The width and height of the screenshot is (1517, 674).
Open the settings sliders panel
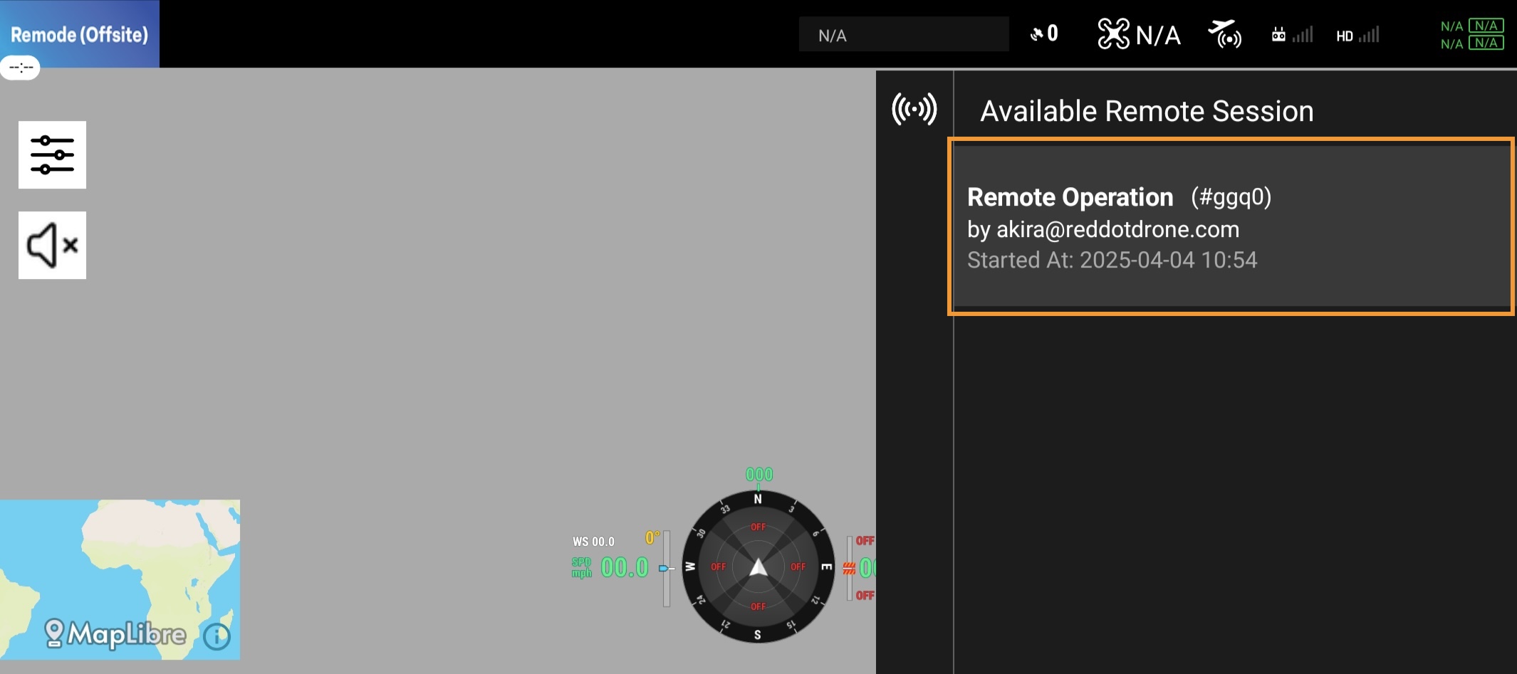(x=52, y=154)
